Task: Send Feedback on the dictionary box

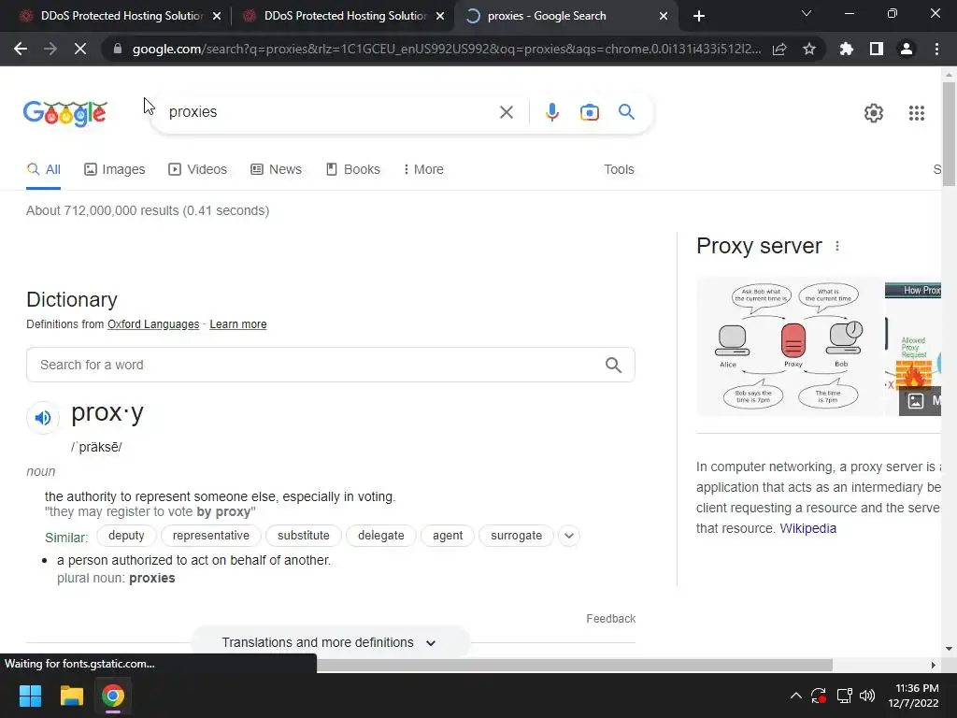Action: coord(611,619)
